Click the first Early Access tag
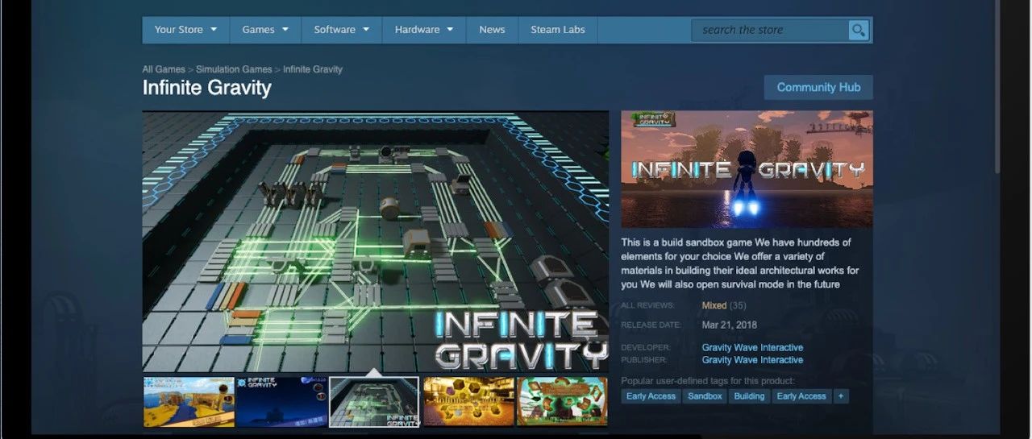Image resolution: width=1032 pixels, height=439 pixels. 651,396
